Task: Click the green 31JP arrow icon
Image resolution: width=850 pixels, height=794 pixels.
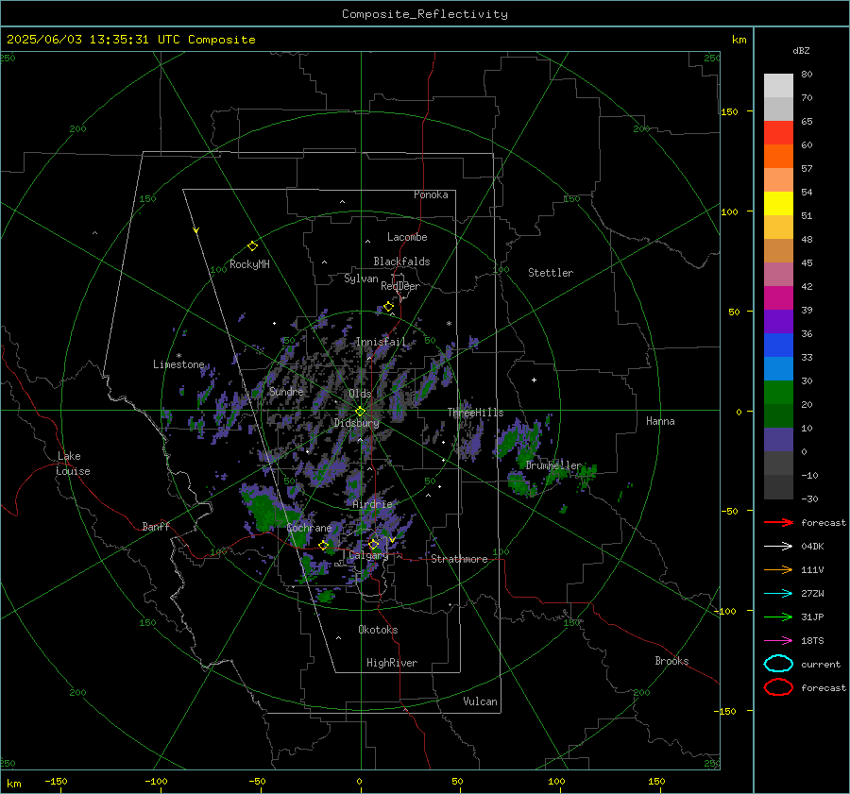Action: pos(778,617)
